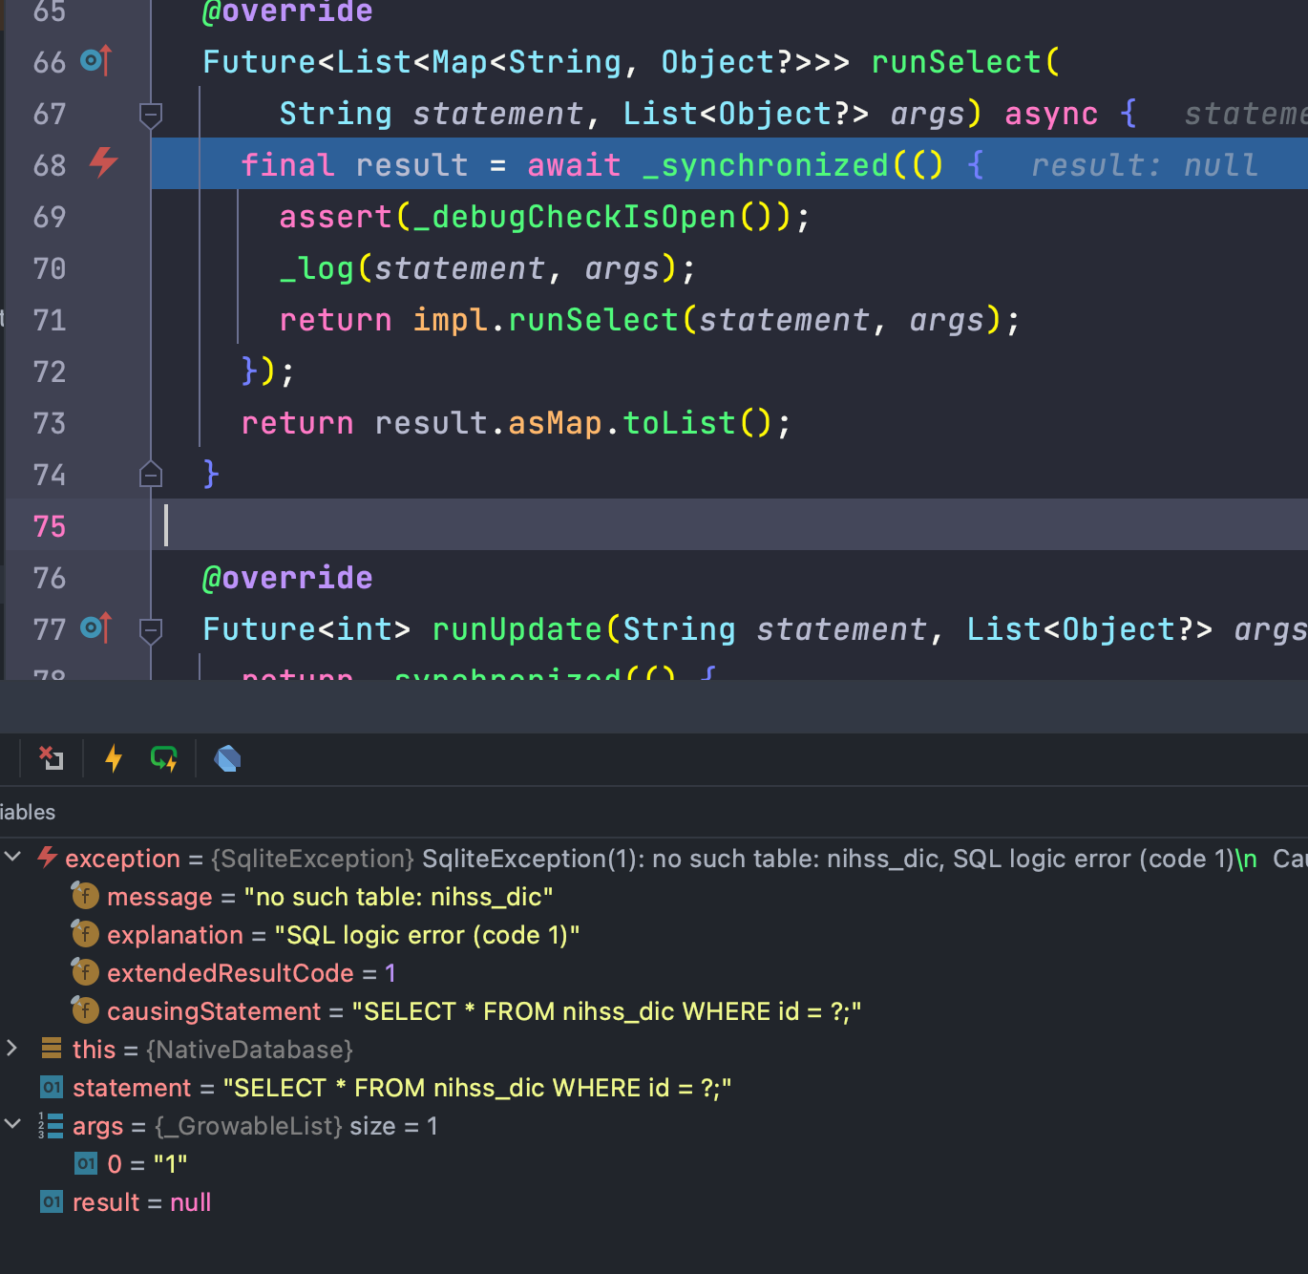
Task: Click line number 73 in the gutter
Action: click(48, 423)
